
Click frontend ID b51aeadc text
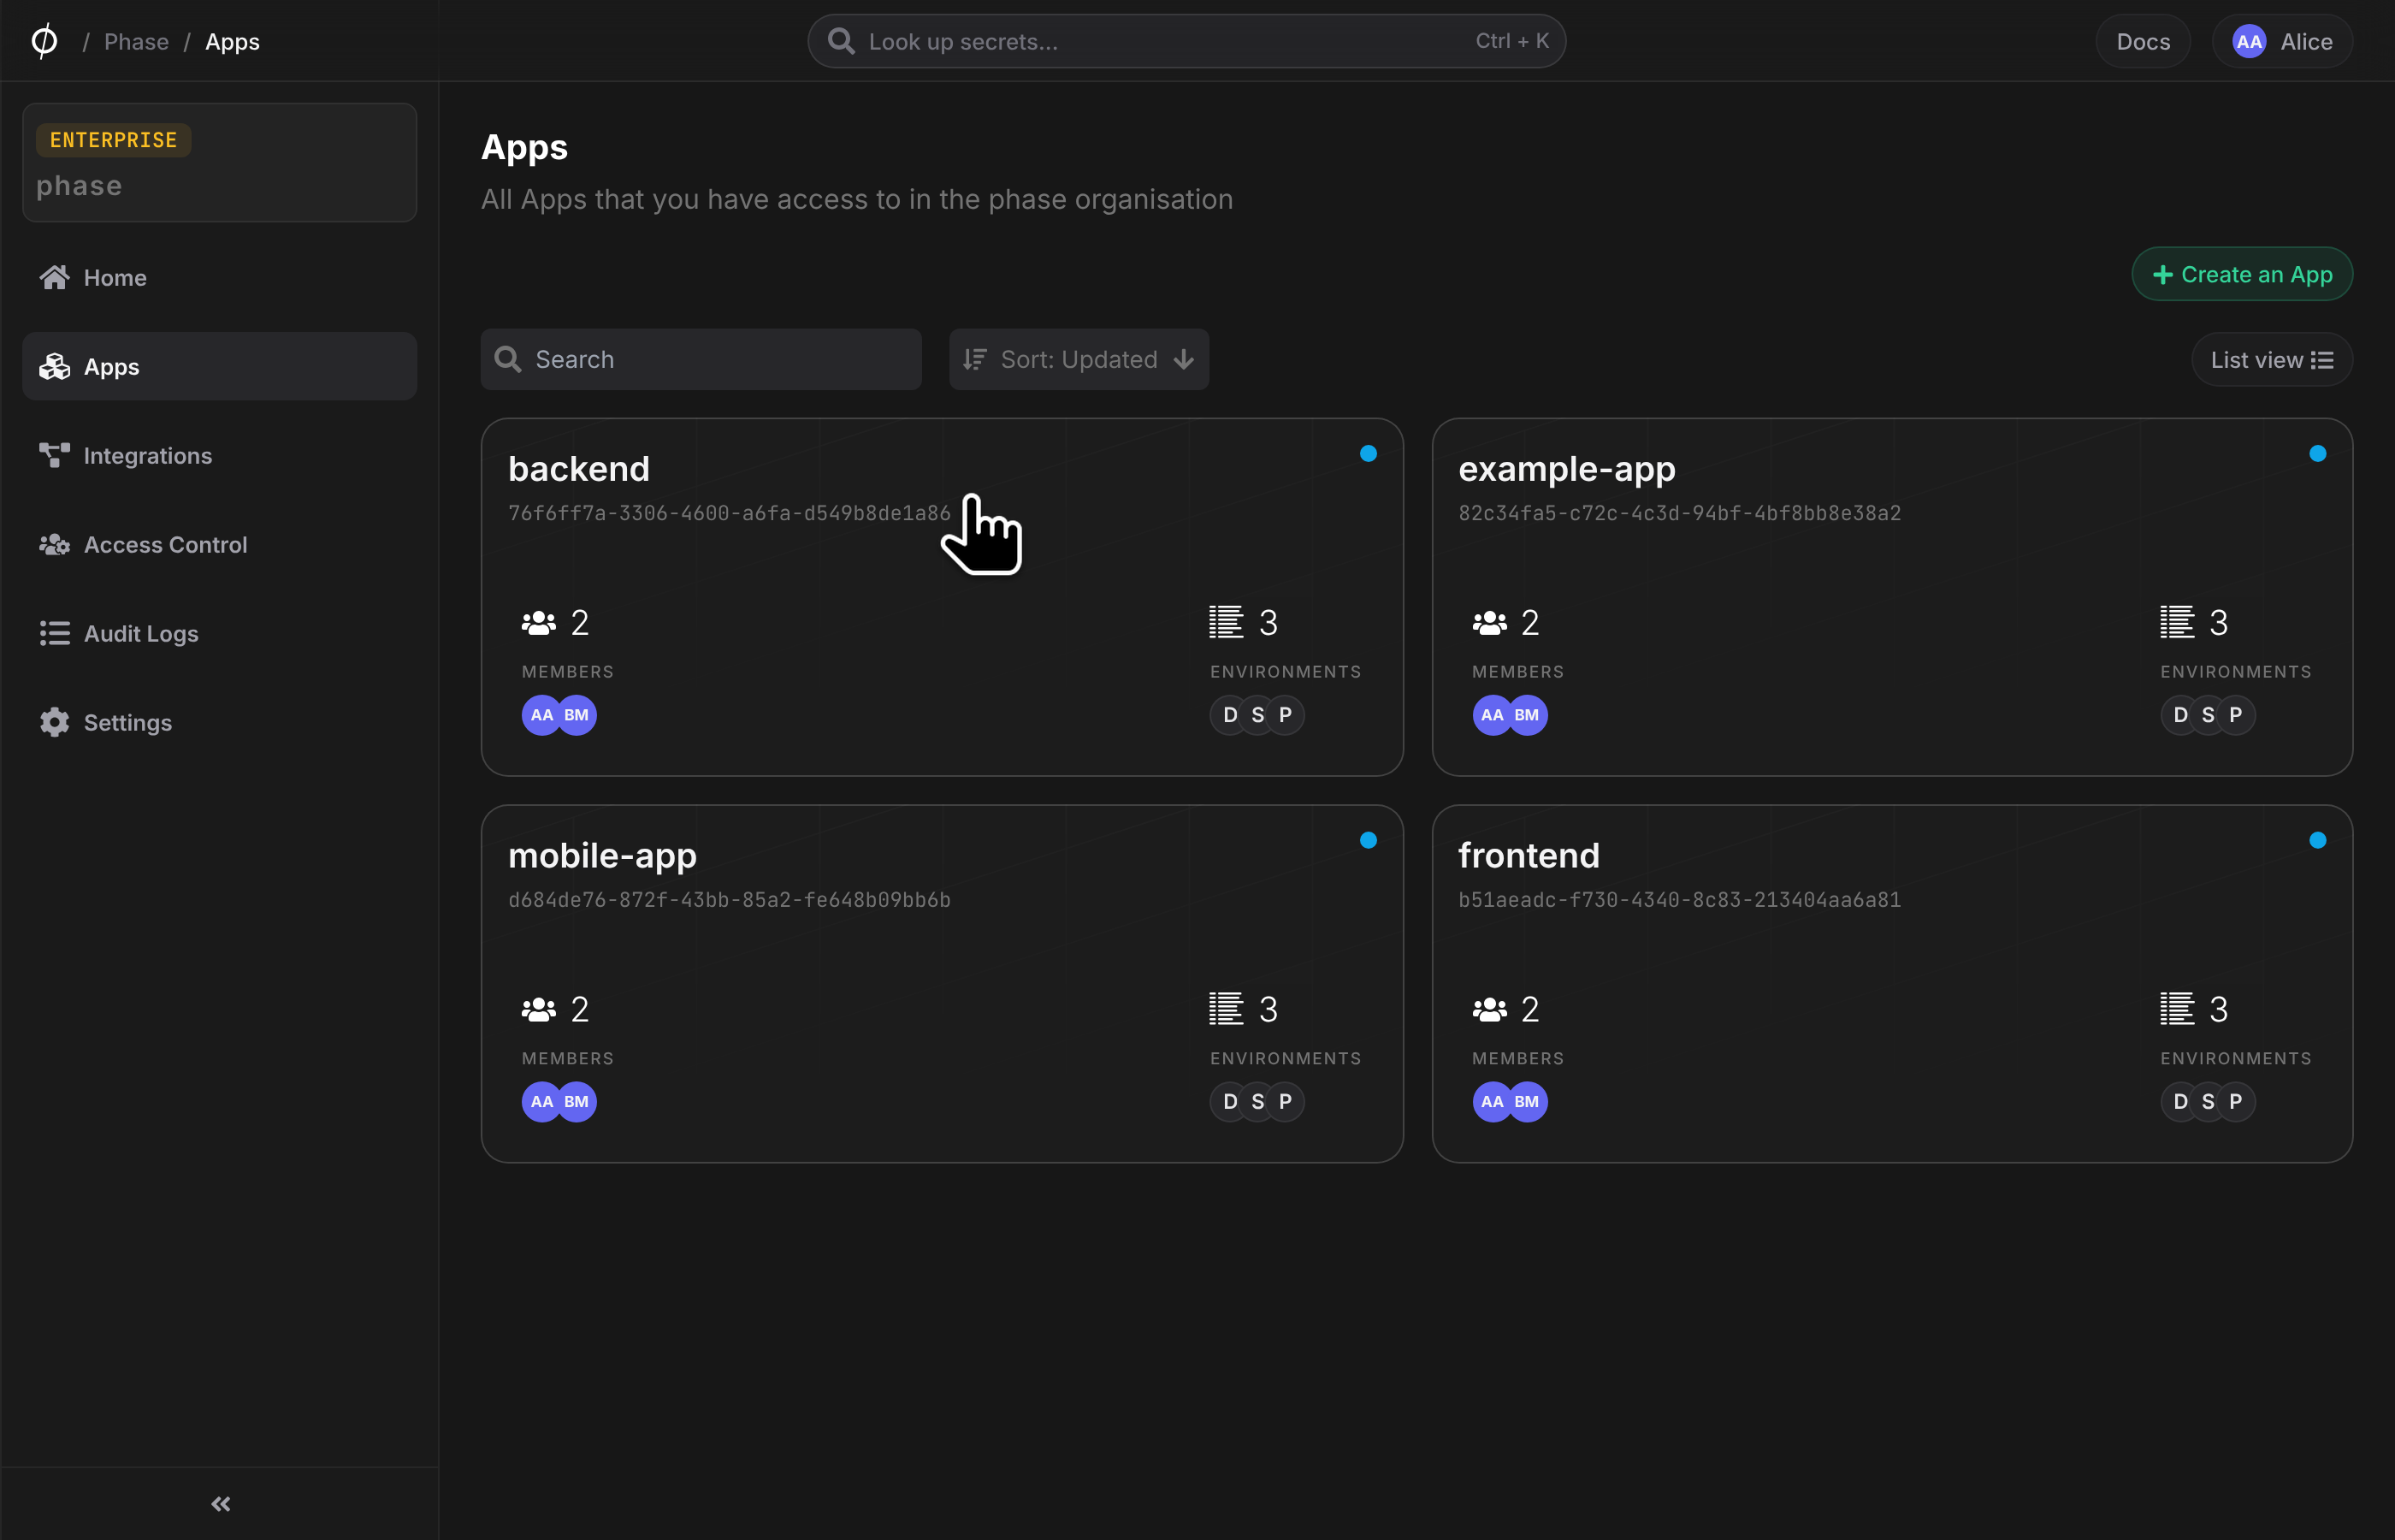click(x=1679, y=900)
